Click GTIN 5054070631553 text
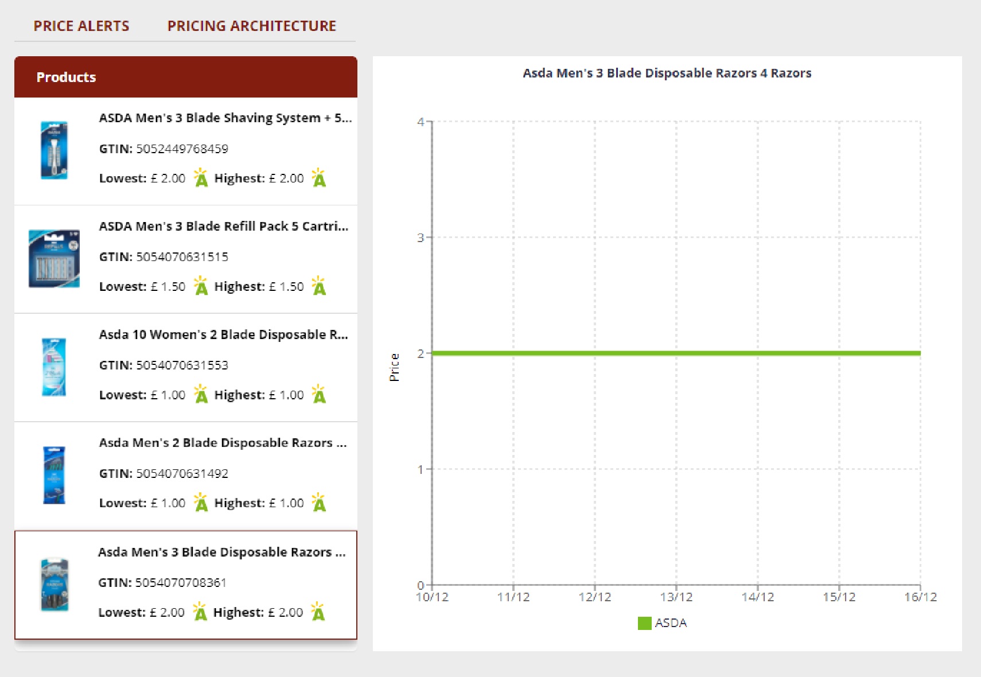Image resolution: width=981 pixels, height=677 pixels. point(163,365)
